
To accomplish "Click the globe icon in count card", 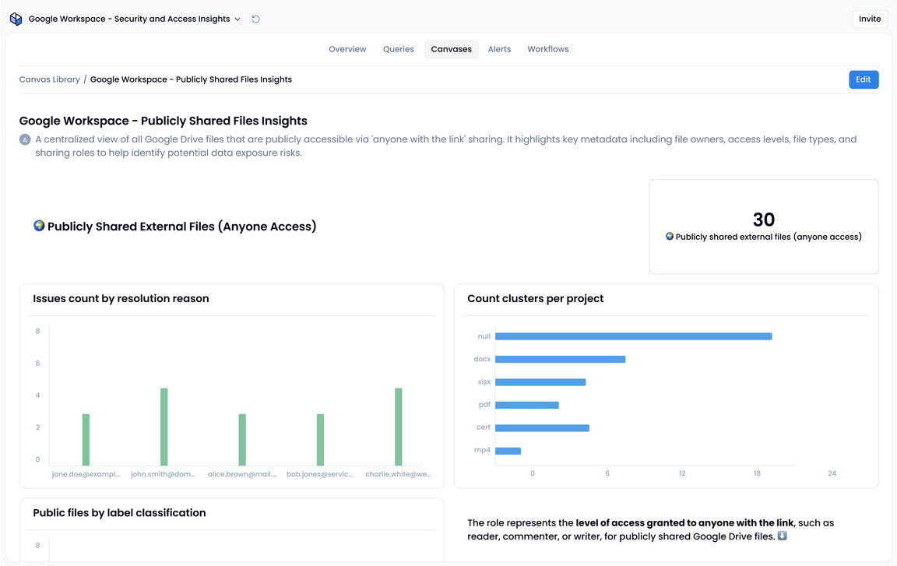I will point(670,236).
